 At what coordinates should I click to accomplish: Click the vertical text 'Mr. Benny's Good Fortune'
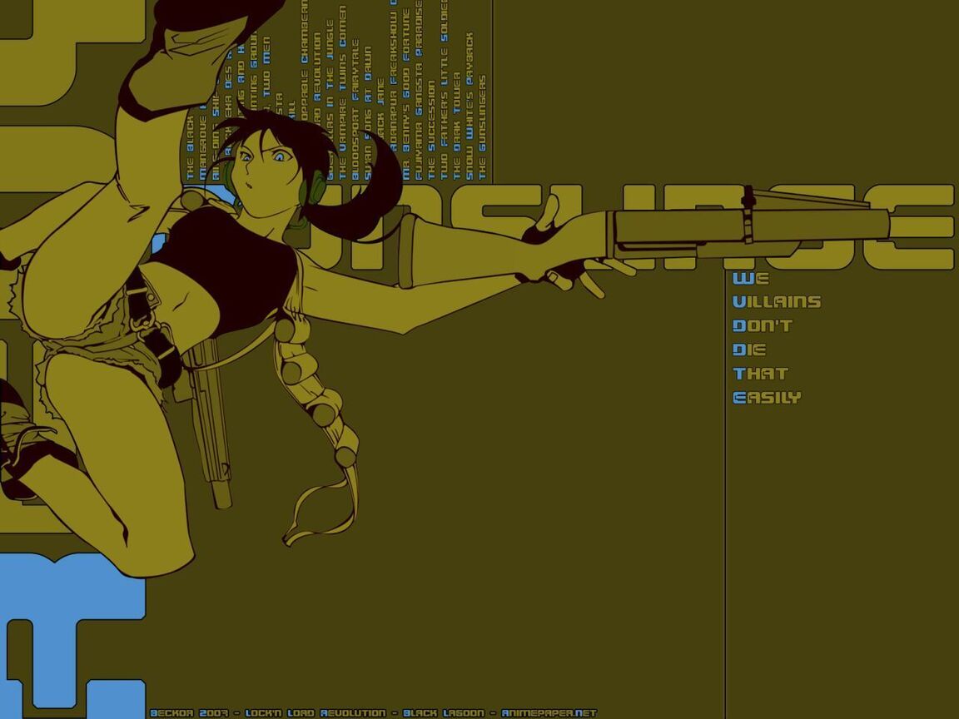point(405,96)
